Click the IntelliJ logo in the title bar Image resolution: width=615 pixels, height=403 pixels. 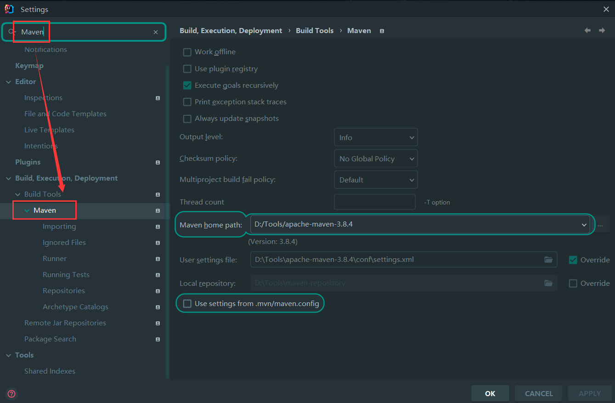click(9, 9)
